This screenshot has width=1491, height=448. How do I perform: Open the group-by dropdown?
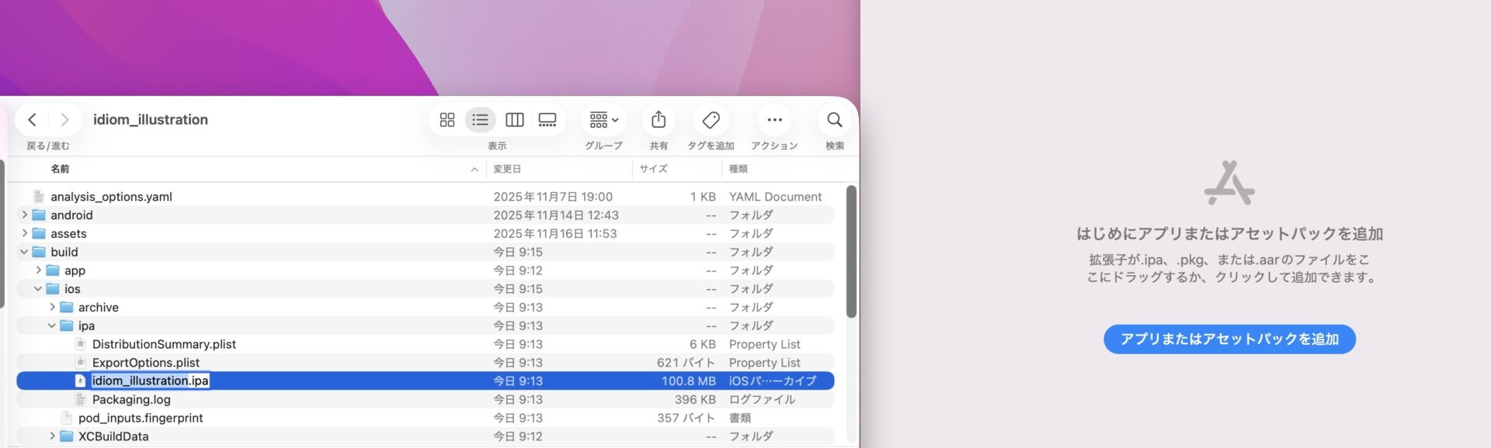603,119
